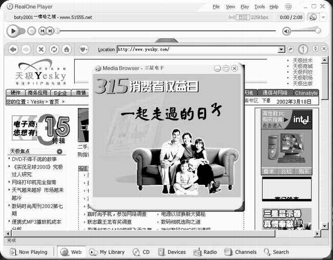Open the 硬件 navigation tab

point(15,93)
